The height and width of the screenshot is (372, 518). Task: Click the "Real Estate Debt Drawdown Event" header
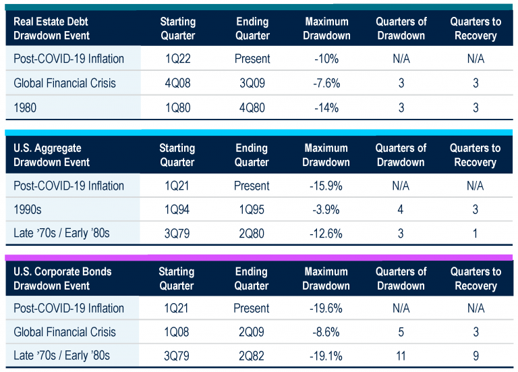tap(52, 28)
